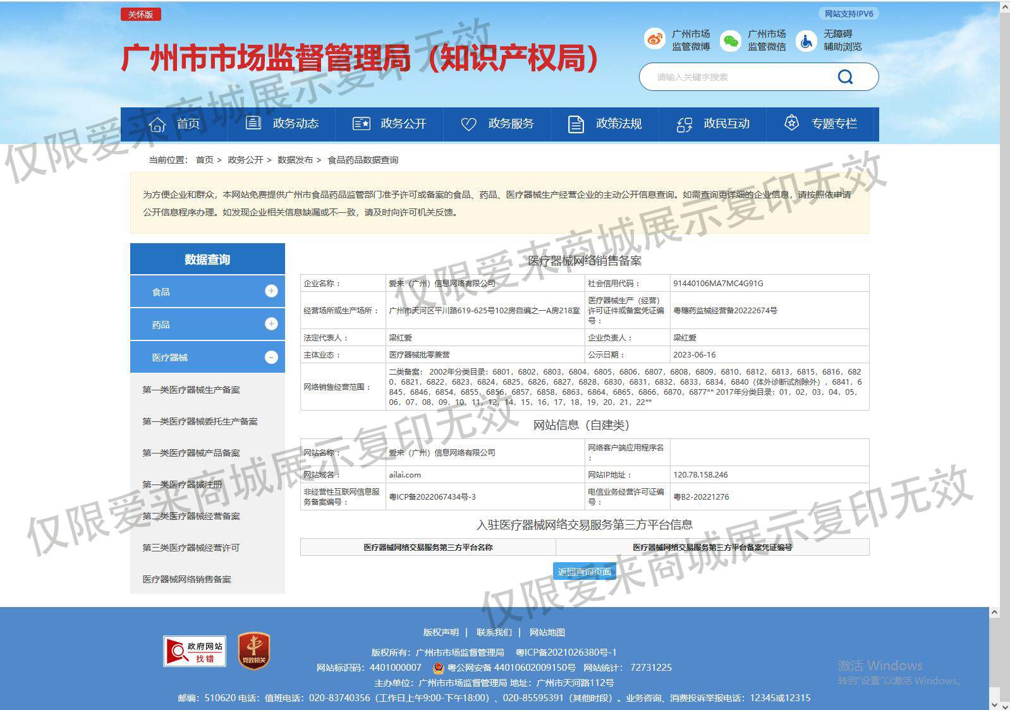The width and height of the screenshot is (1010, 710).
Task: Click the 政务动态 news icon
Action: click(x=253, y=123)
